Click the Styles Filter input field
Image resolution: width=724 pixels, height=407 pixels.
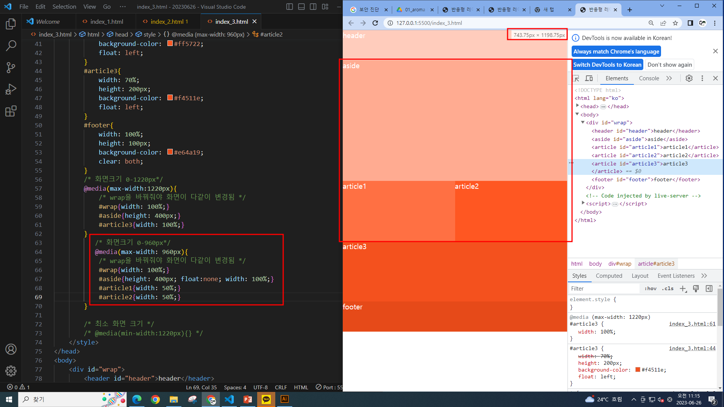[x=603, y=289]
